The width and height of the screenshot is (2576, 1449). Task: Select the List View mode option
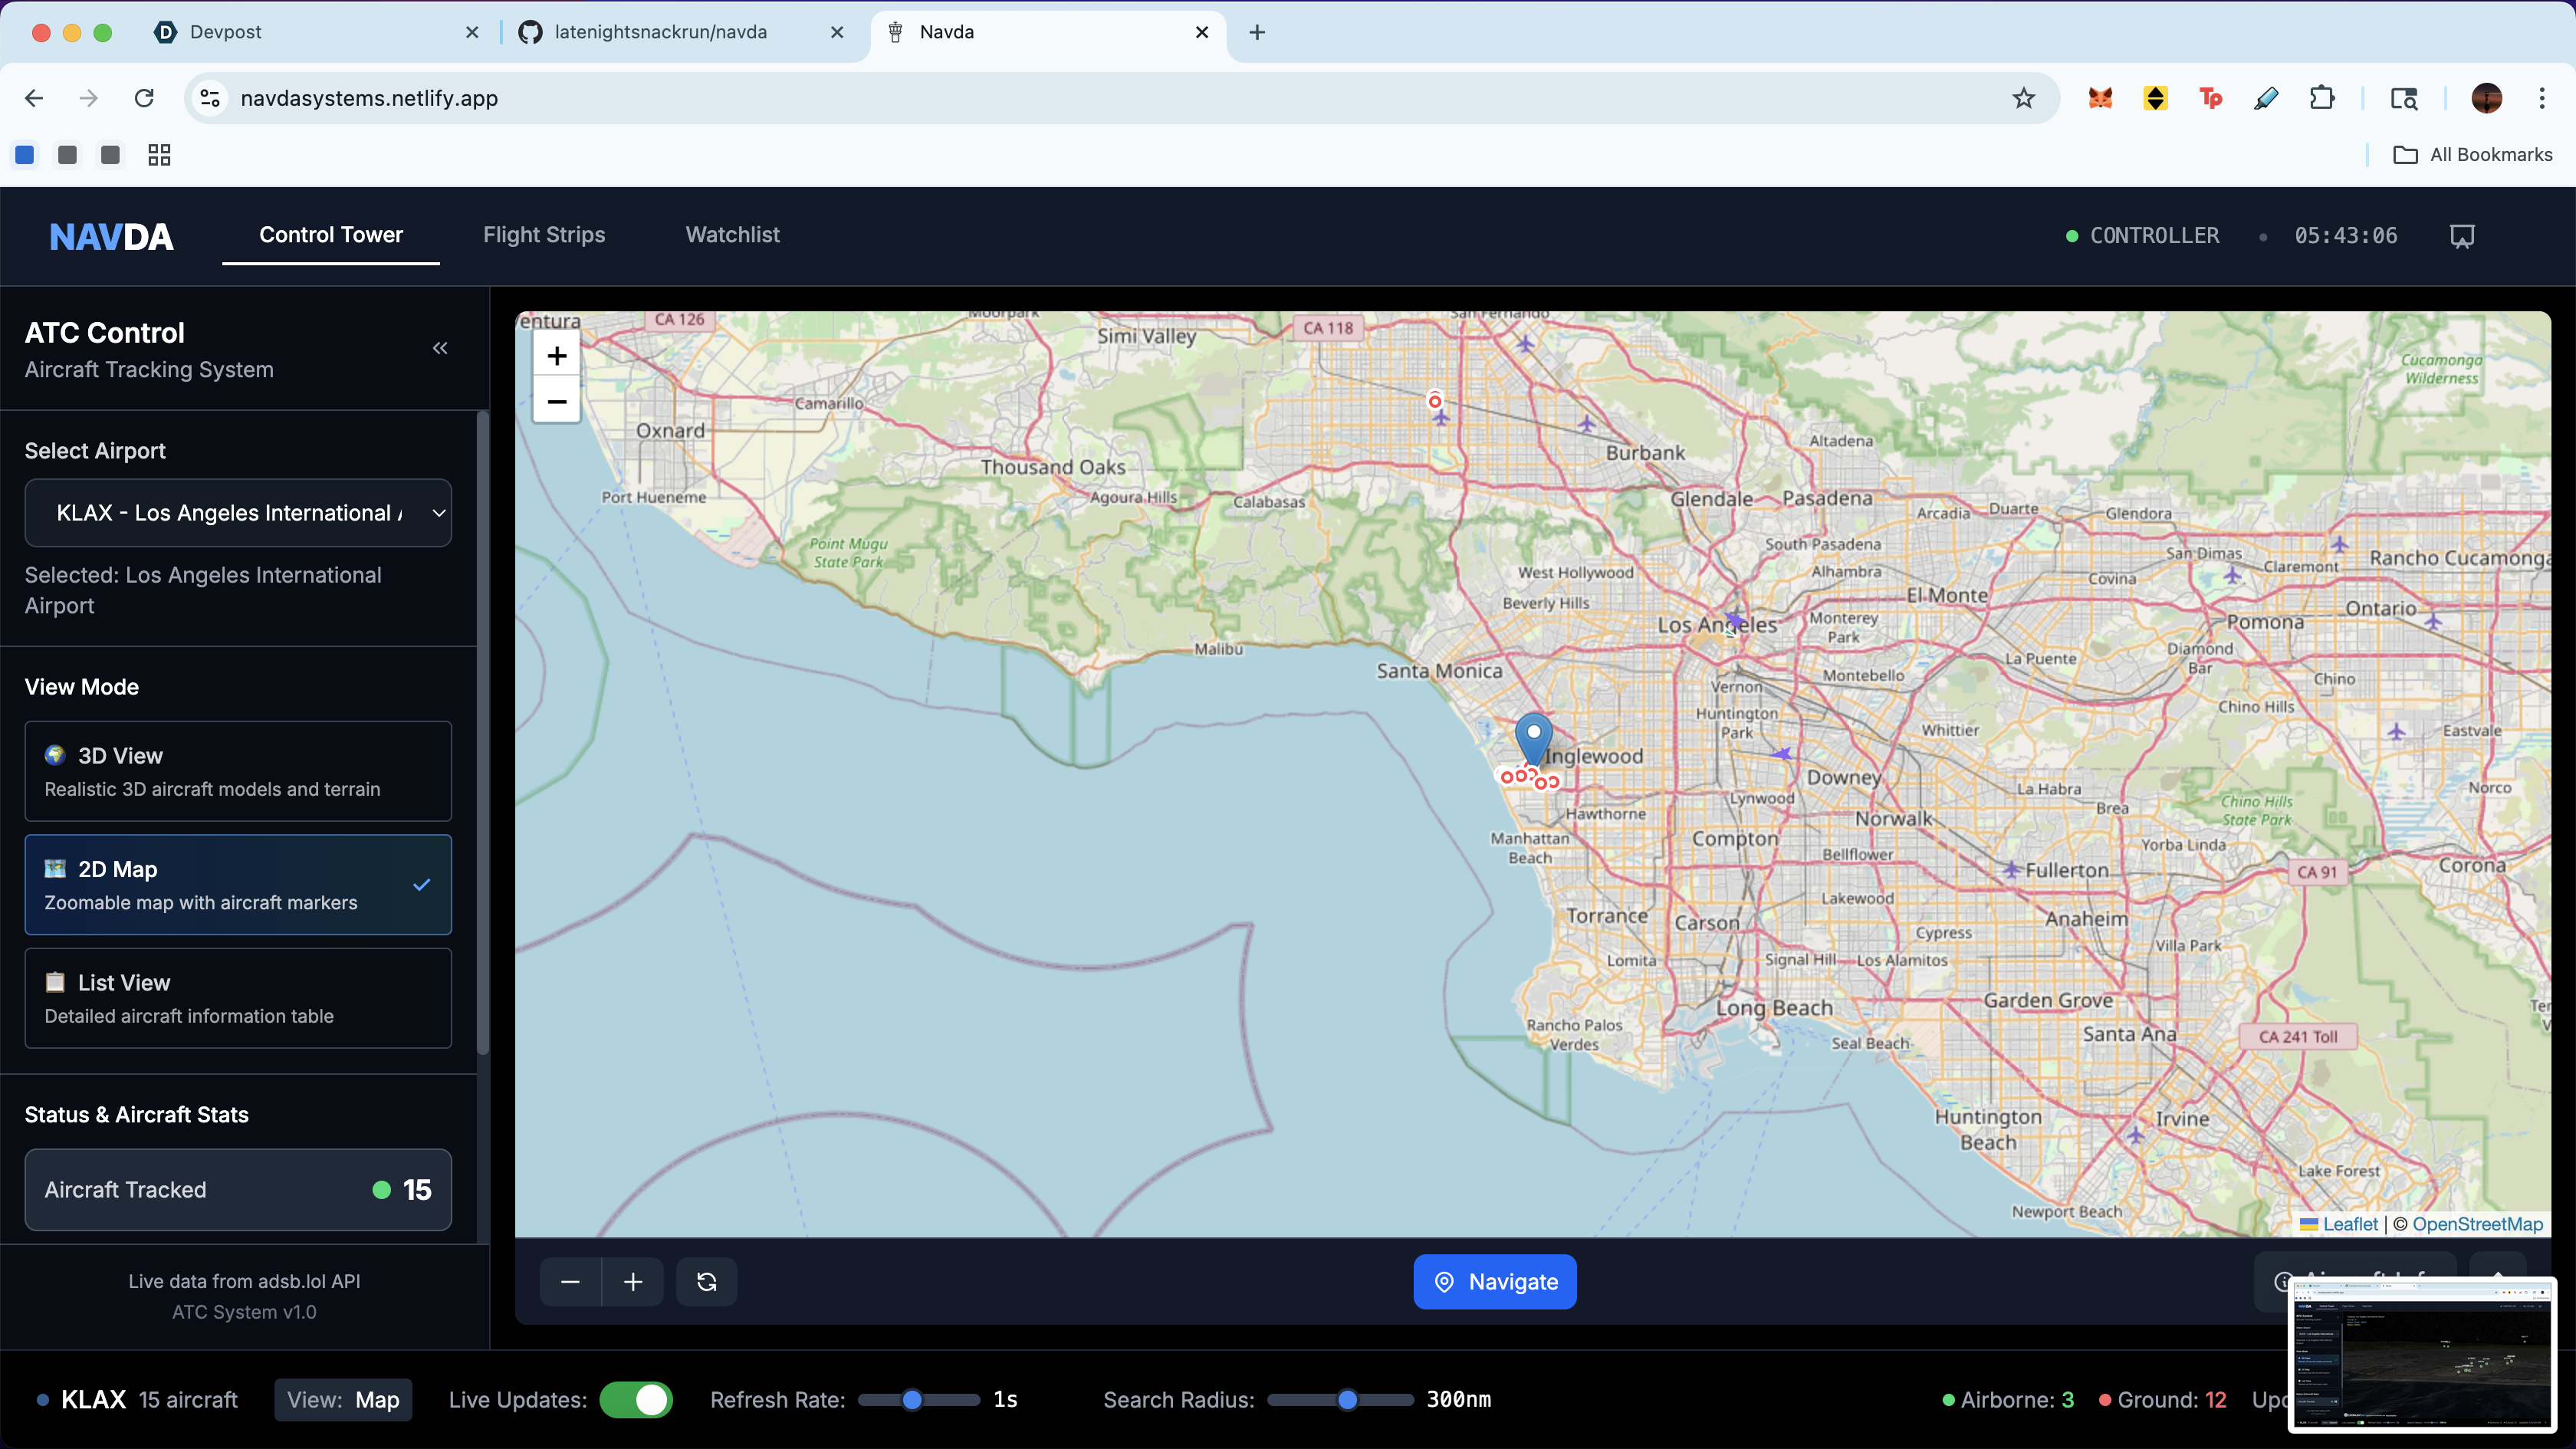click(x=238, y=998)
